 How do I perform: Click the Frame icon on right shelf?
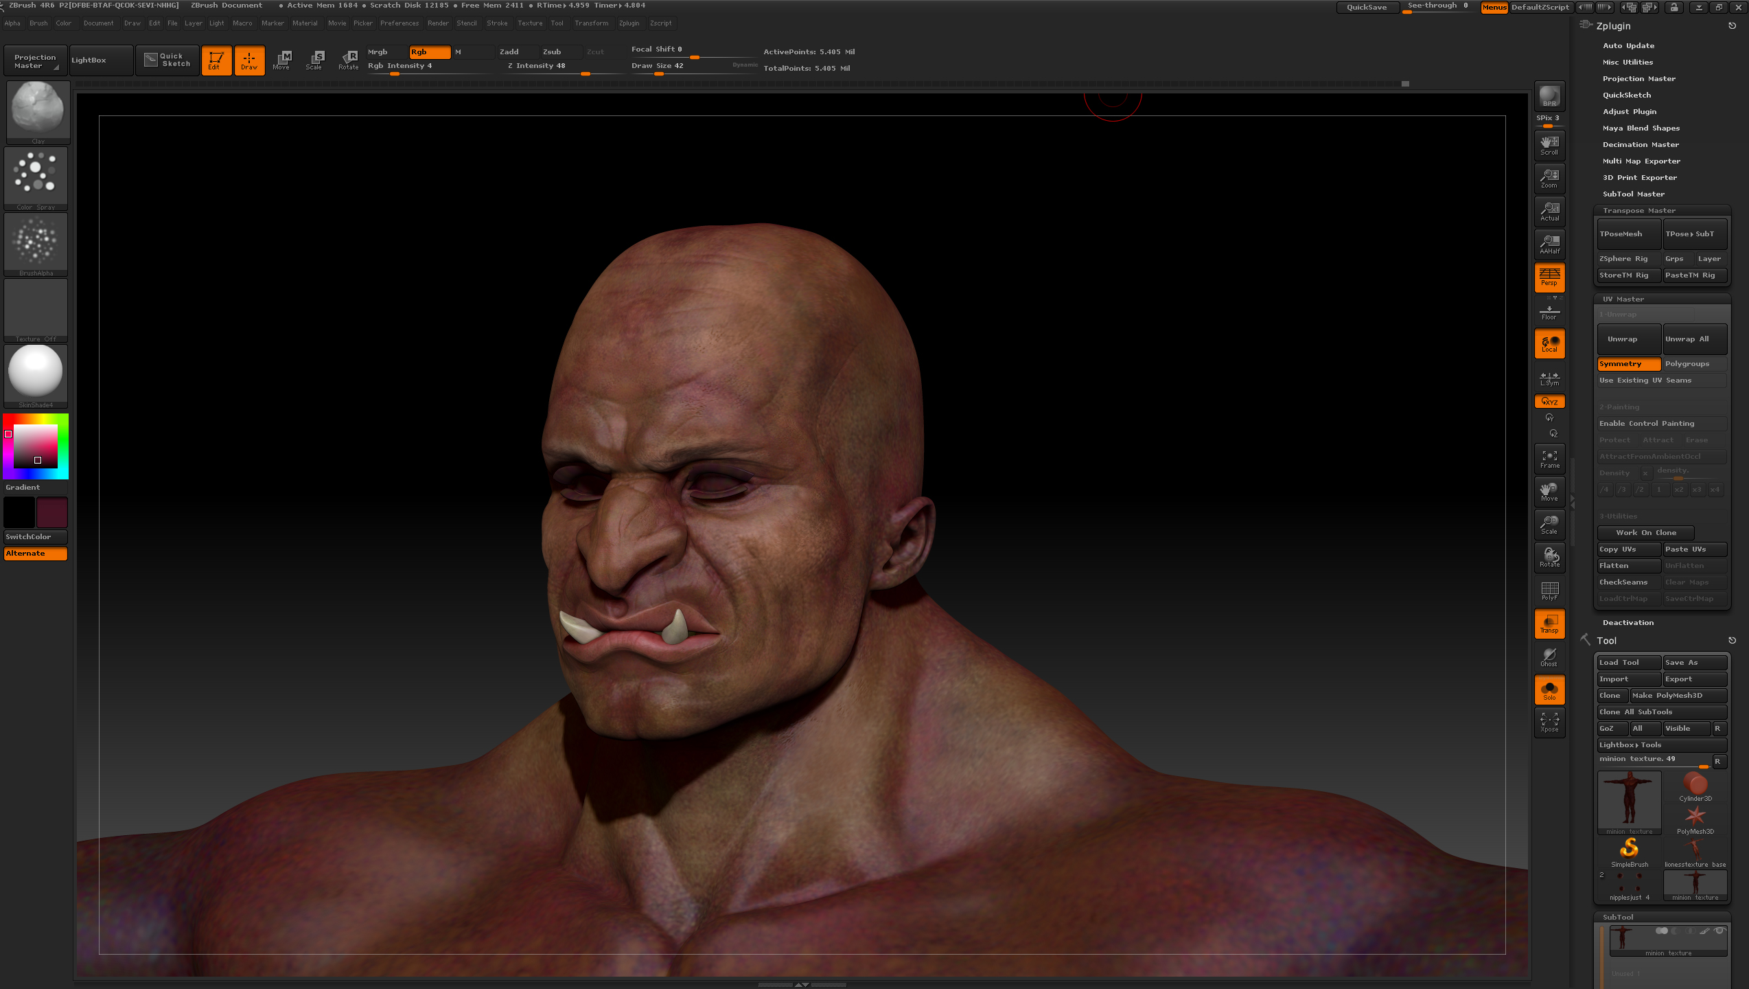click(x=1549, y=459)
